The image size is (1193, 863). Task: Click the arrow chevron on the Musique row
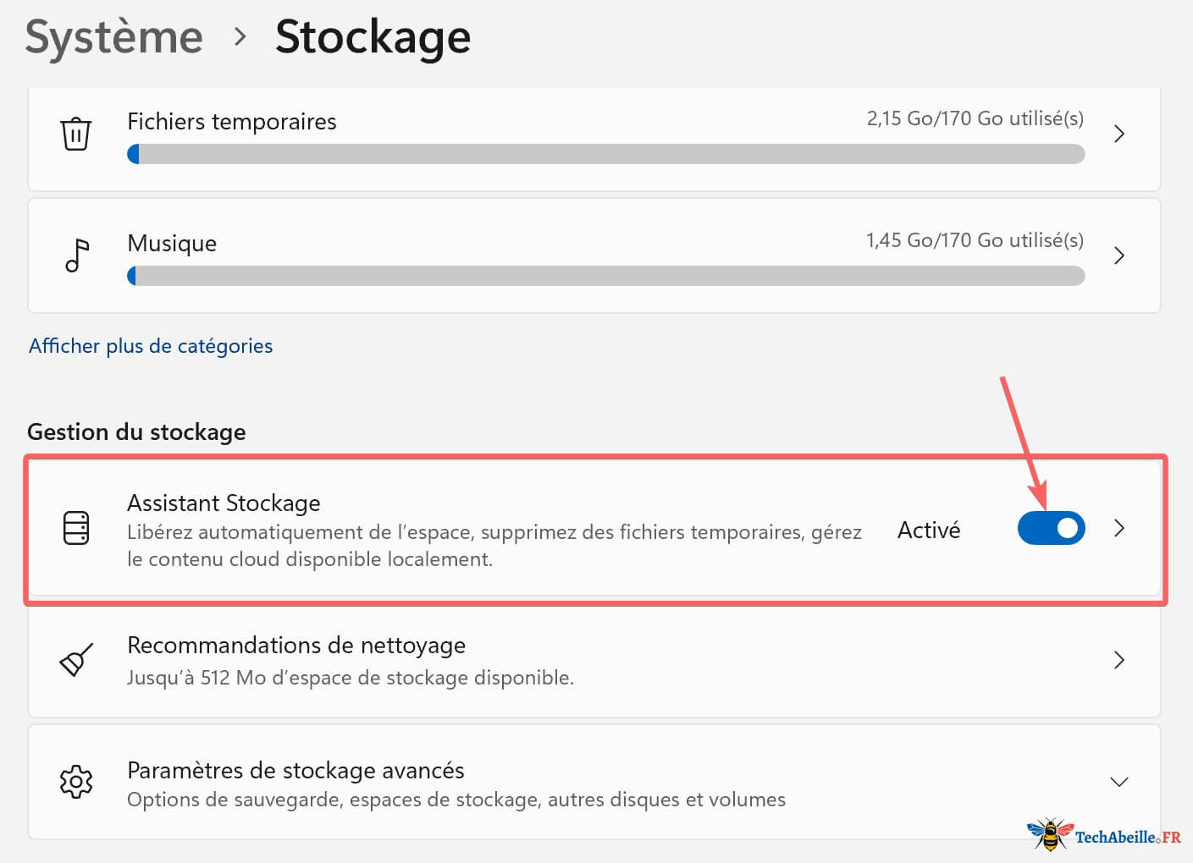click(1119, 256)
